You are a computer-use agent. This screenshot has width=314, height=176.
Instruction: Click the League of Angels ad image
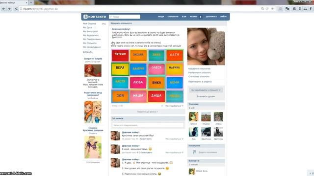pyautogui.click(x=93, y=70)
